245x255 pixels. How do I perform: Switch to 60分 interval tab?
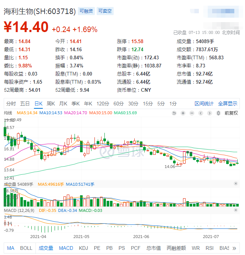(119, 104)
